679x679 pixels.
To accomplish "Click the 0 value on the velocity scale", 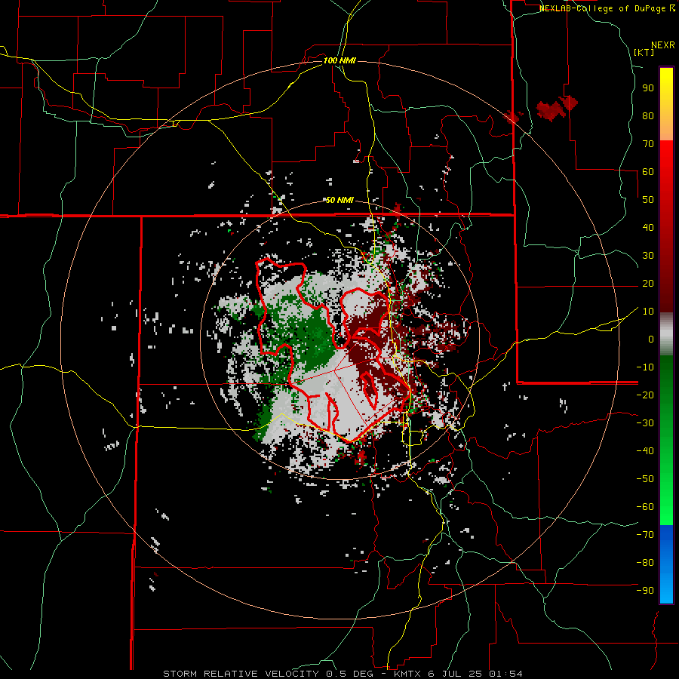I will (651, 339).
